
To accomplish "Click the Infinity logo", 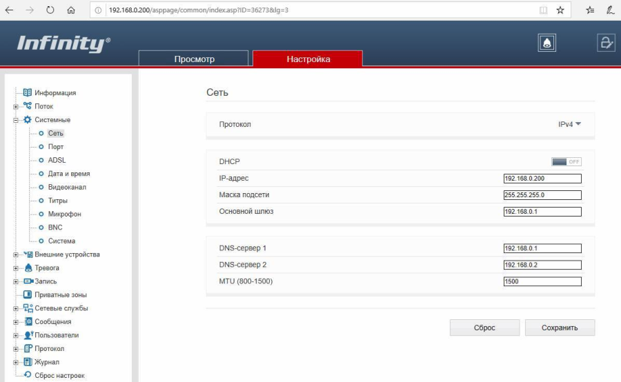I will (63, 43).
